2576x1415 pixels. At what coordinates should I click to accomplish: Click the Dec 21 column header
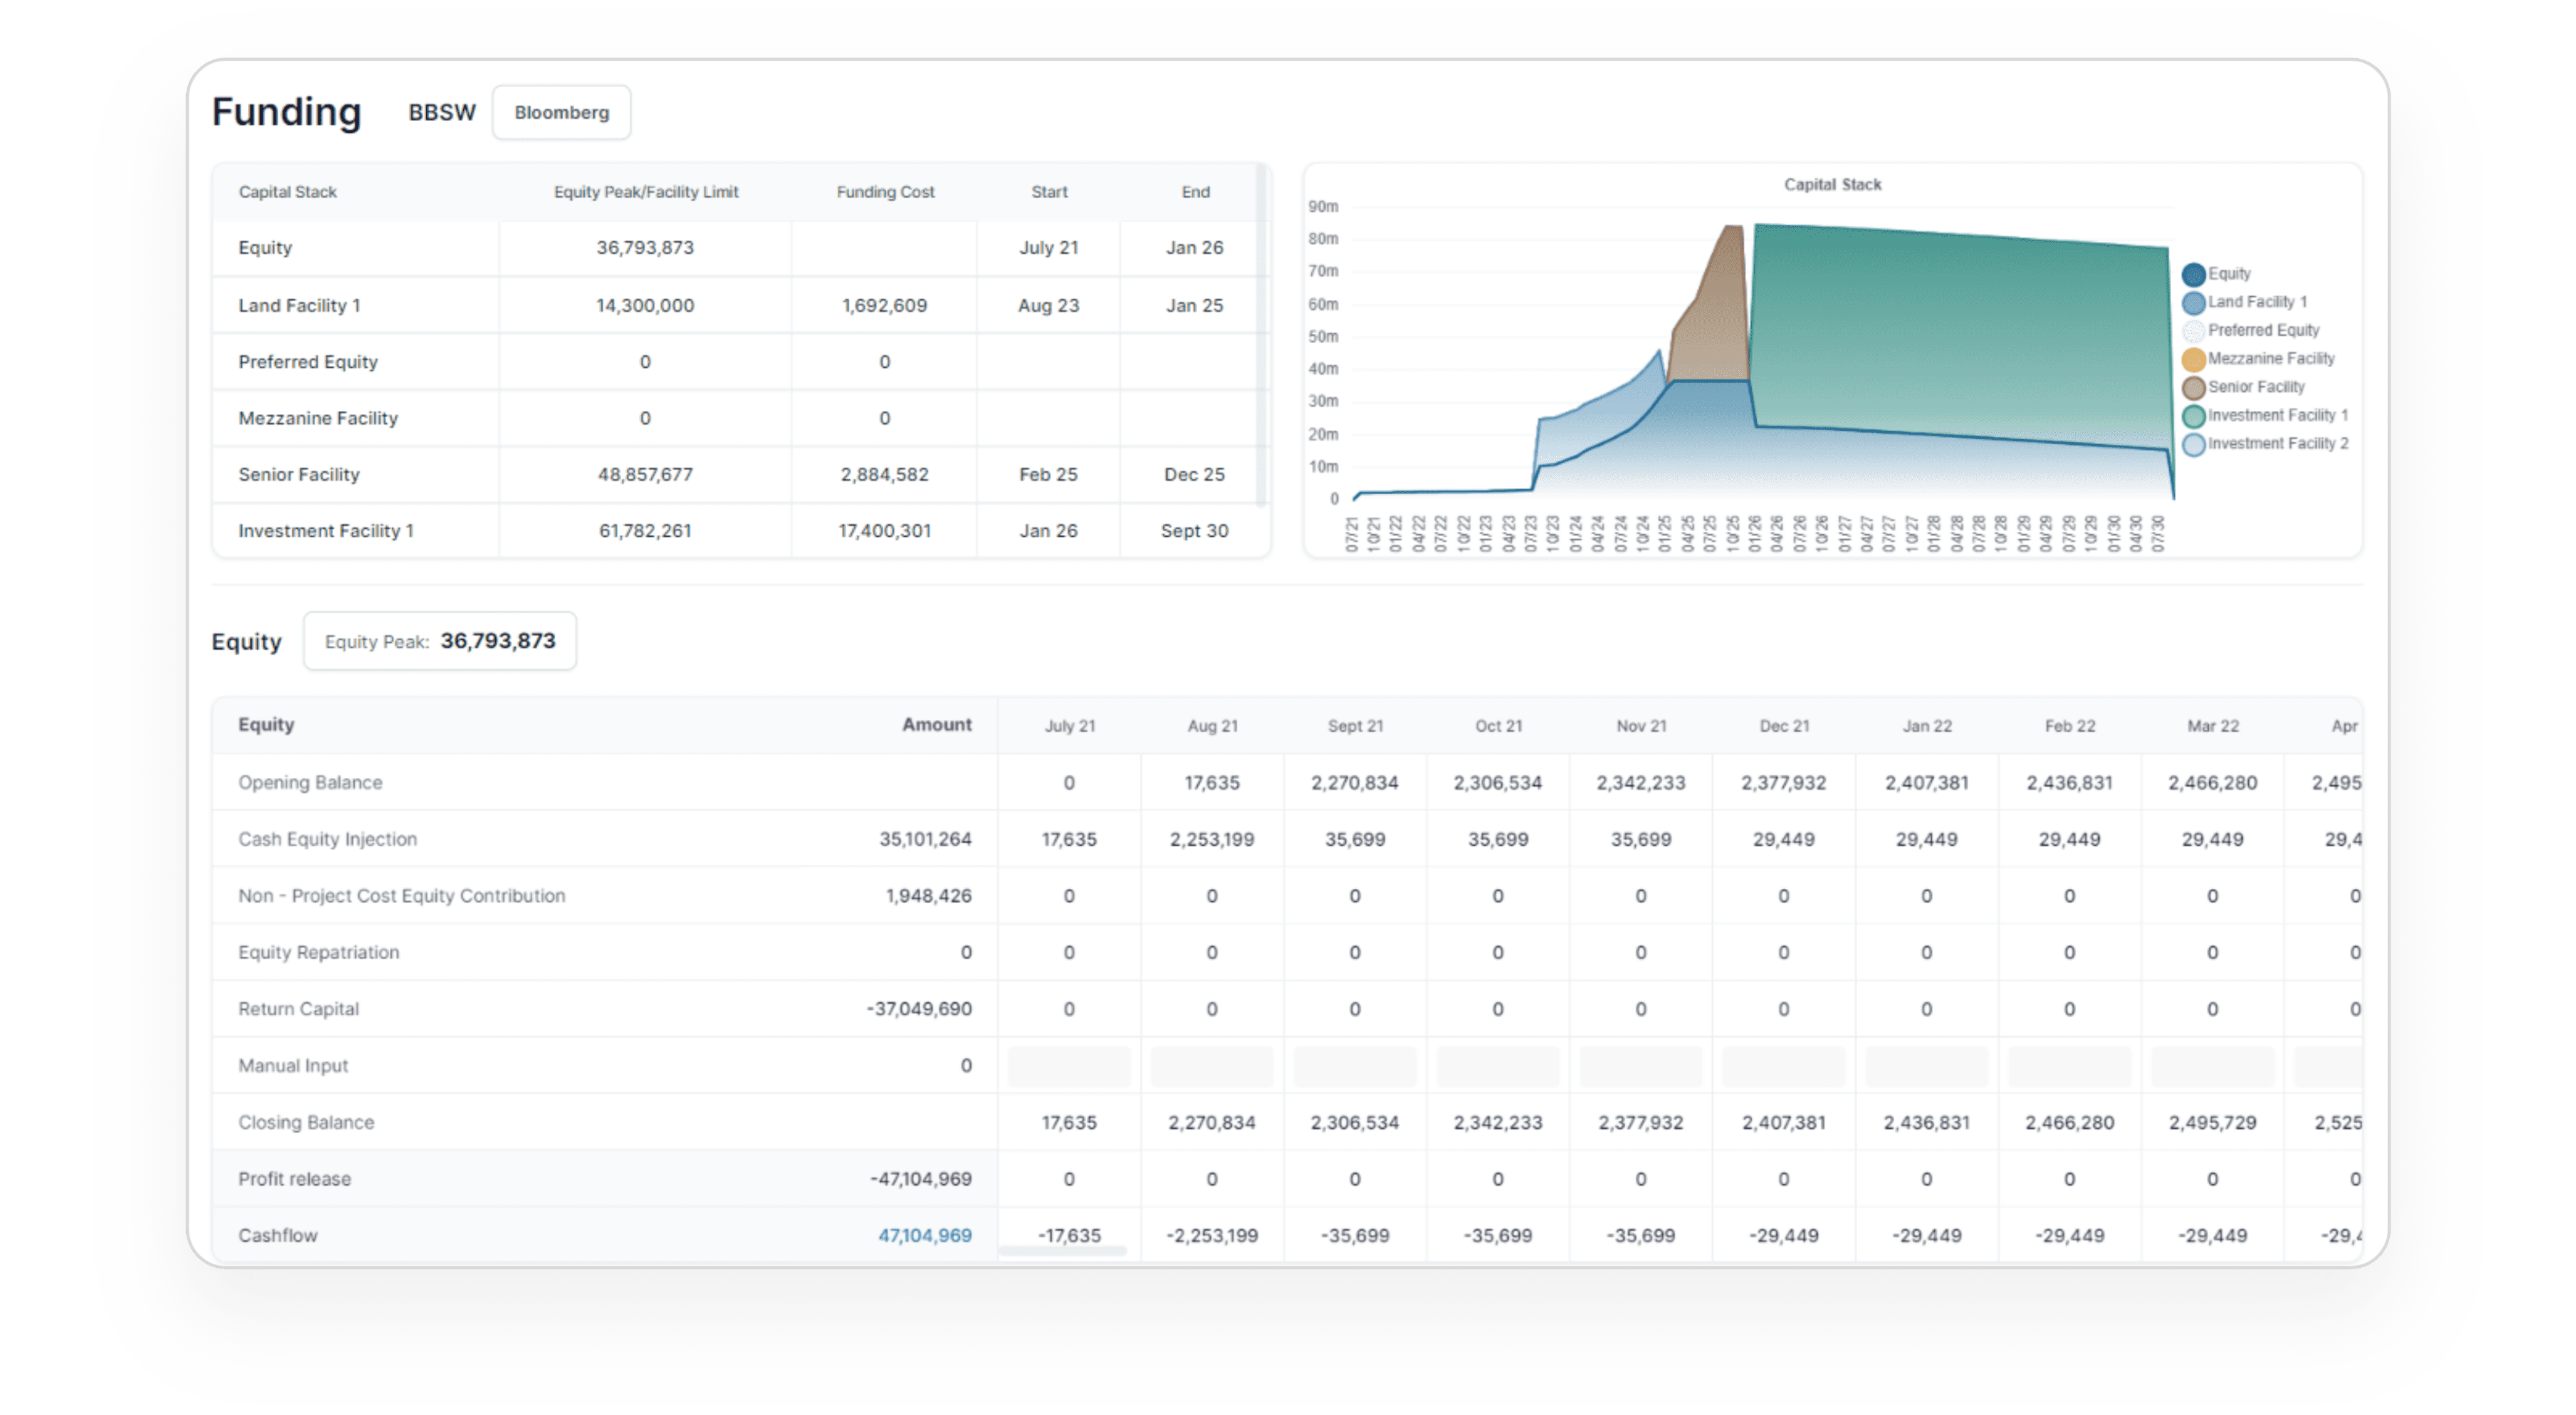tap(1784, 727)
